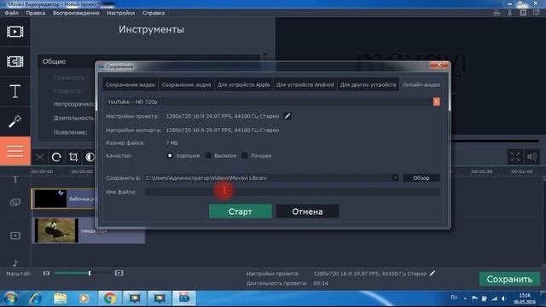Rotate clip with the rotate icon
This screenshot has width=546, height=307.
[56, 157]
